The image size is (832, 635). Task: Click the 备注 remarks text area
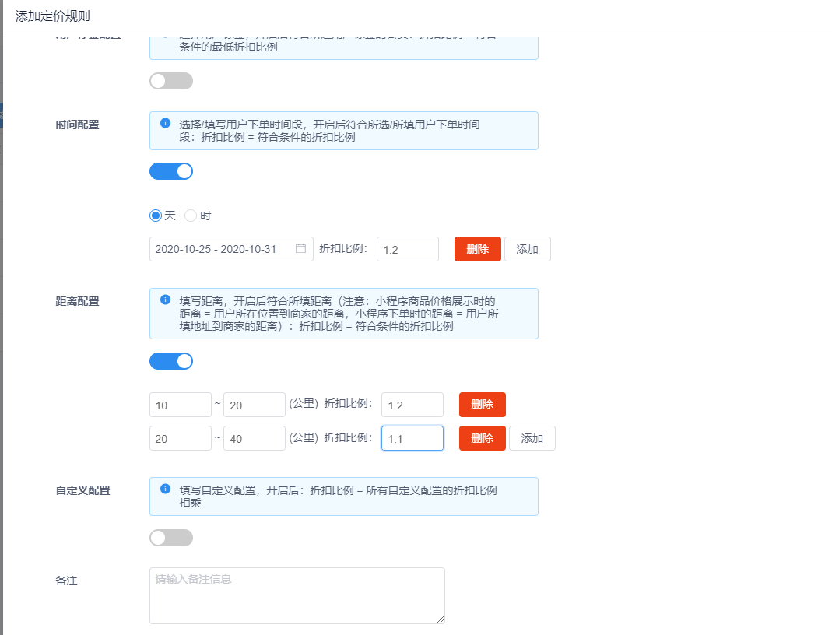click(297, 595)
